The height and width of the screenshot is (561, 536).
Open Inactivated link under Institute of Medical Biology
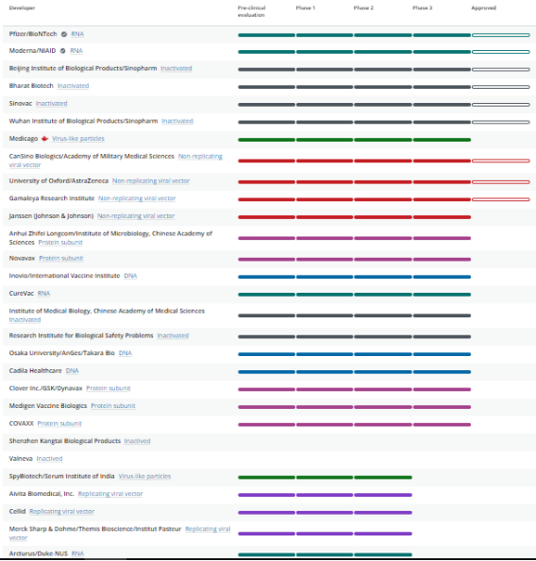(x=25, y=320)
